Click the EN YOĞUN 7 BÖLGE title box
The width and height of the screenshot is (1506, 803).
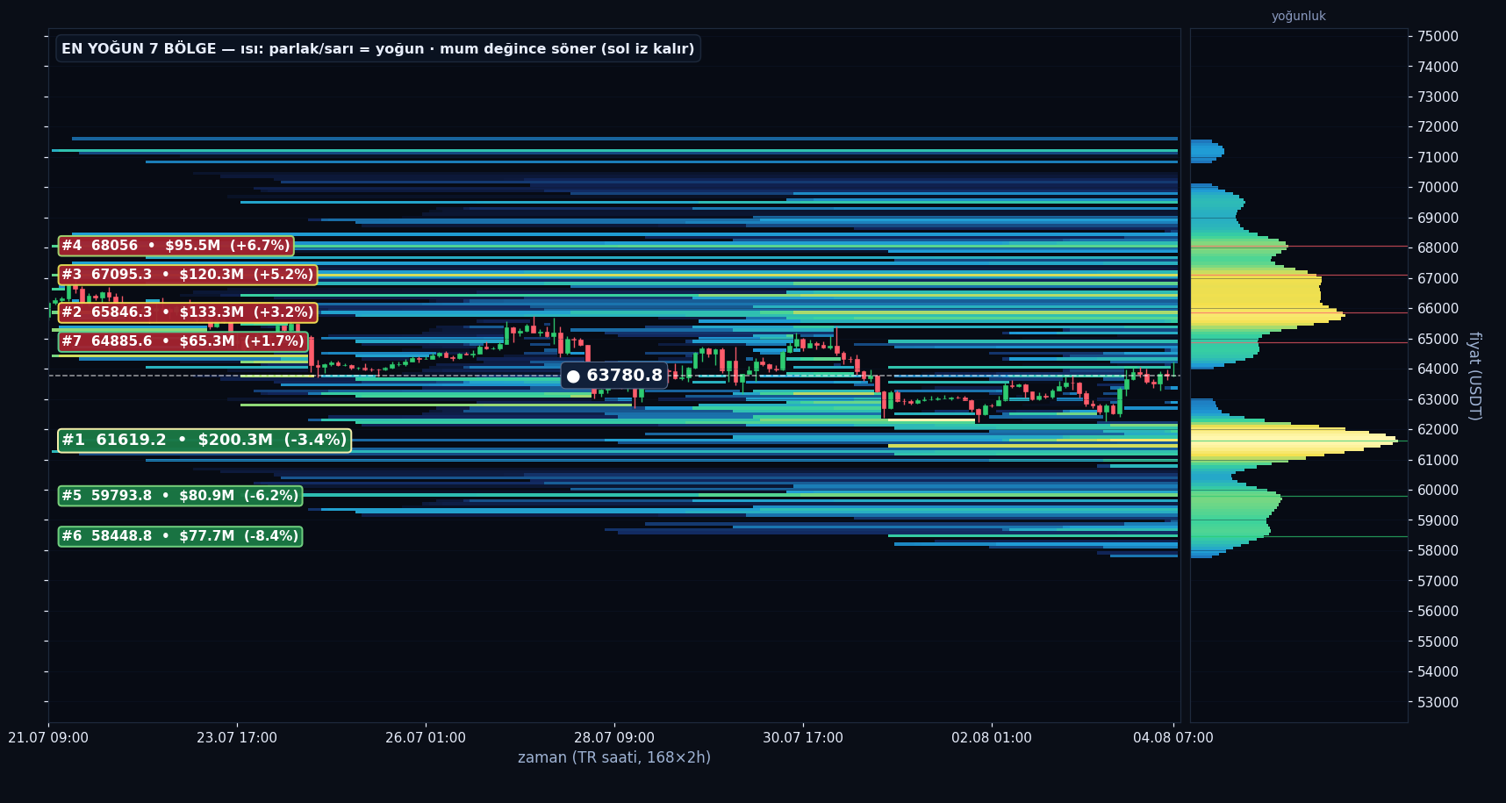[x=378, y=49]
